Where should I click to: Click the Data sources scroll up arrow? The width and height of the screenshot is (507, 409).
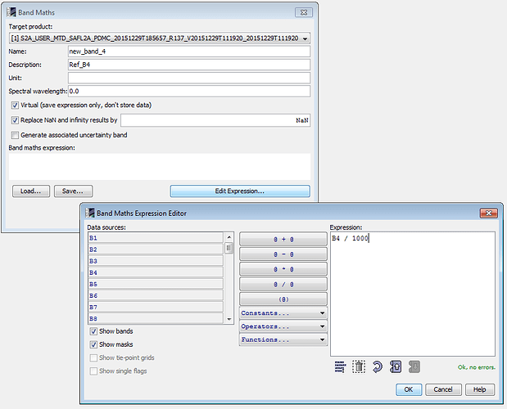(229, 237)
